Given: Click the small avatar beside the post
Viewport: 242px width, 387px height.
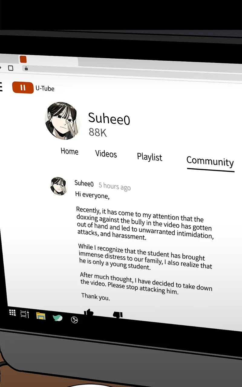Looking at the screenshot, I should (58, 186).
